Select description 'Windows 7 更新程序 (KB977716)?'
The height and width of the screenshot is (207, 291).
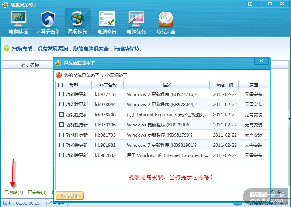(x=162, y=94)
